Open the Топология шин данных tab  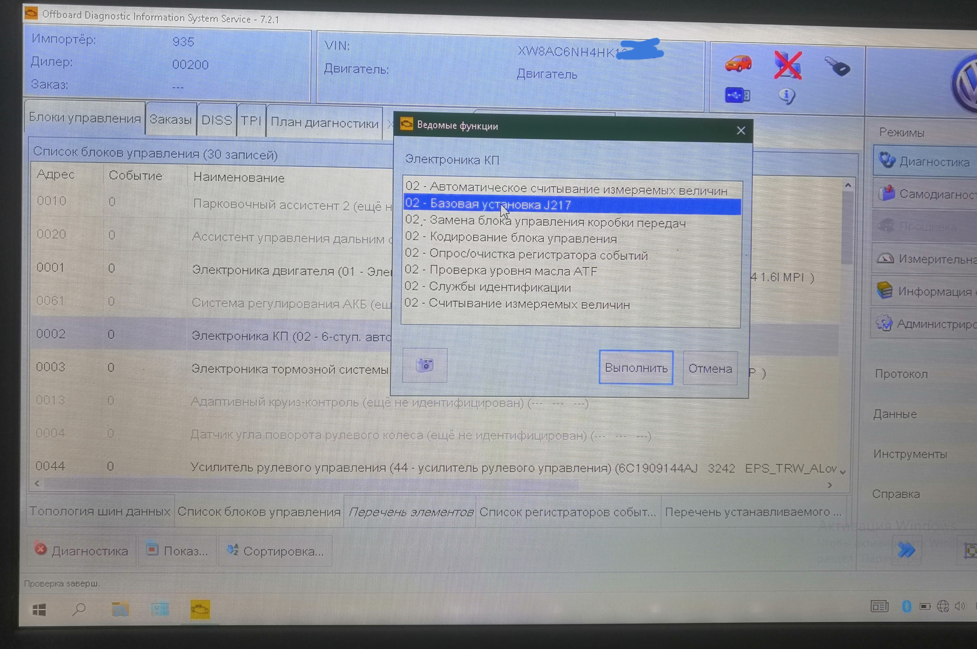[x=100, y=511]
